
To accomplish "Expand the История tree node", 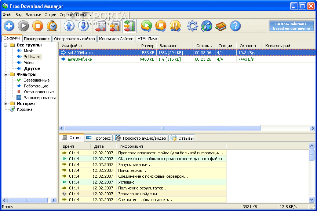I will 6,103.
